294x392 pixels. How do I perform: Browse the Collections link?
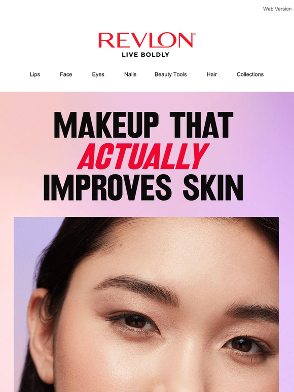pos(250,74)
